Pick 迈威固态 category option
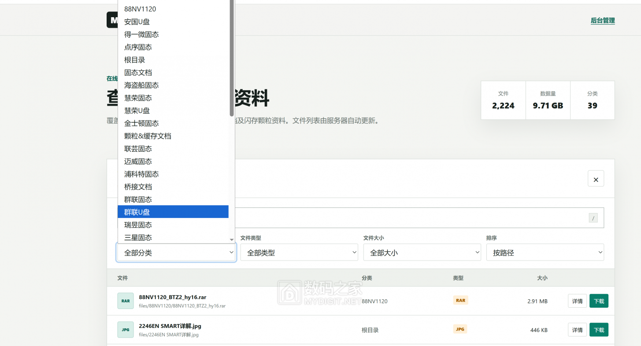Screen dimensions: 641x346 tap(173, 162)
